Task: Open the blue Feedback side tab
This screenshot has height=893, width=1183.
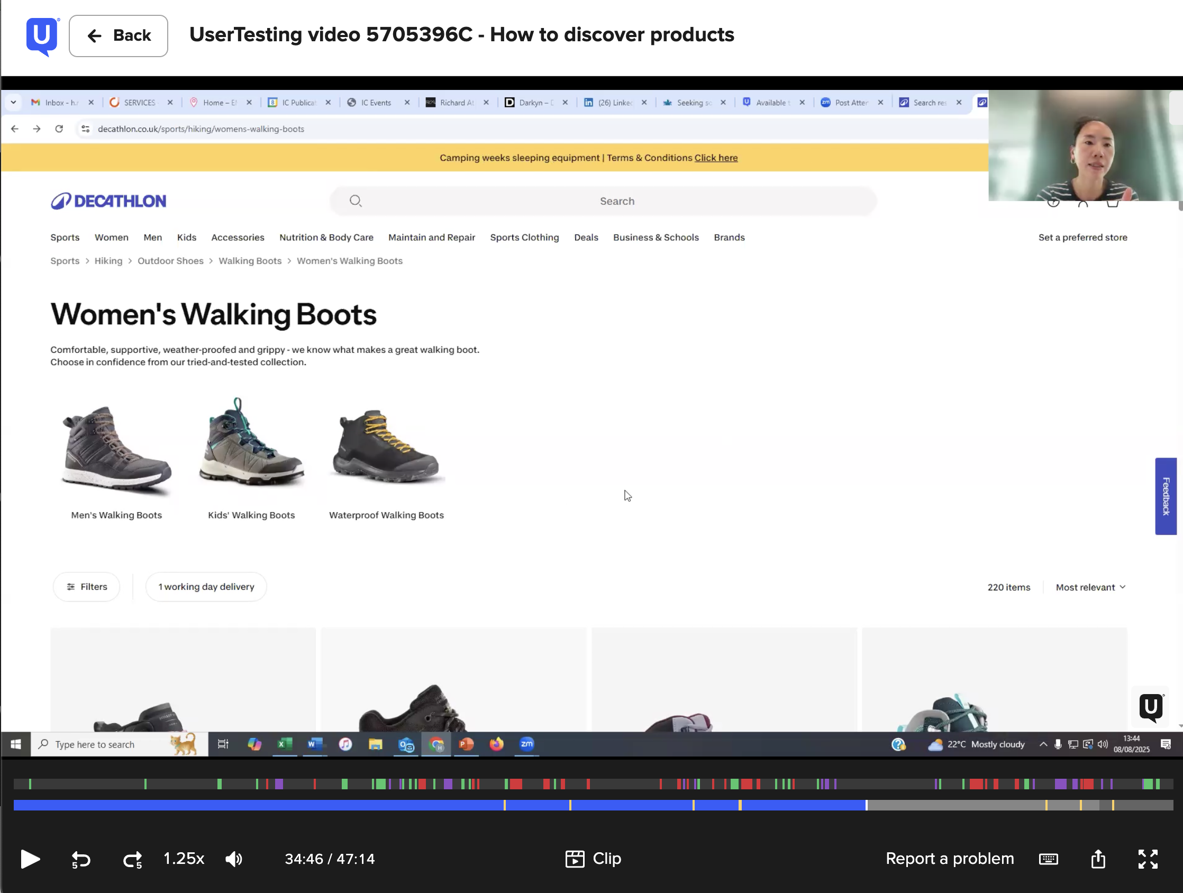Action: click(1166, 496)
